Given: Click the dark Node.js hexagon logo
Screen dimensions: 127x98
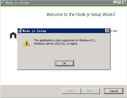Looking at the screenshot, I should click(x=13, y=35).
